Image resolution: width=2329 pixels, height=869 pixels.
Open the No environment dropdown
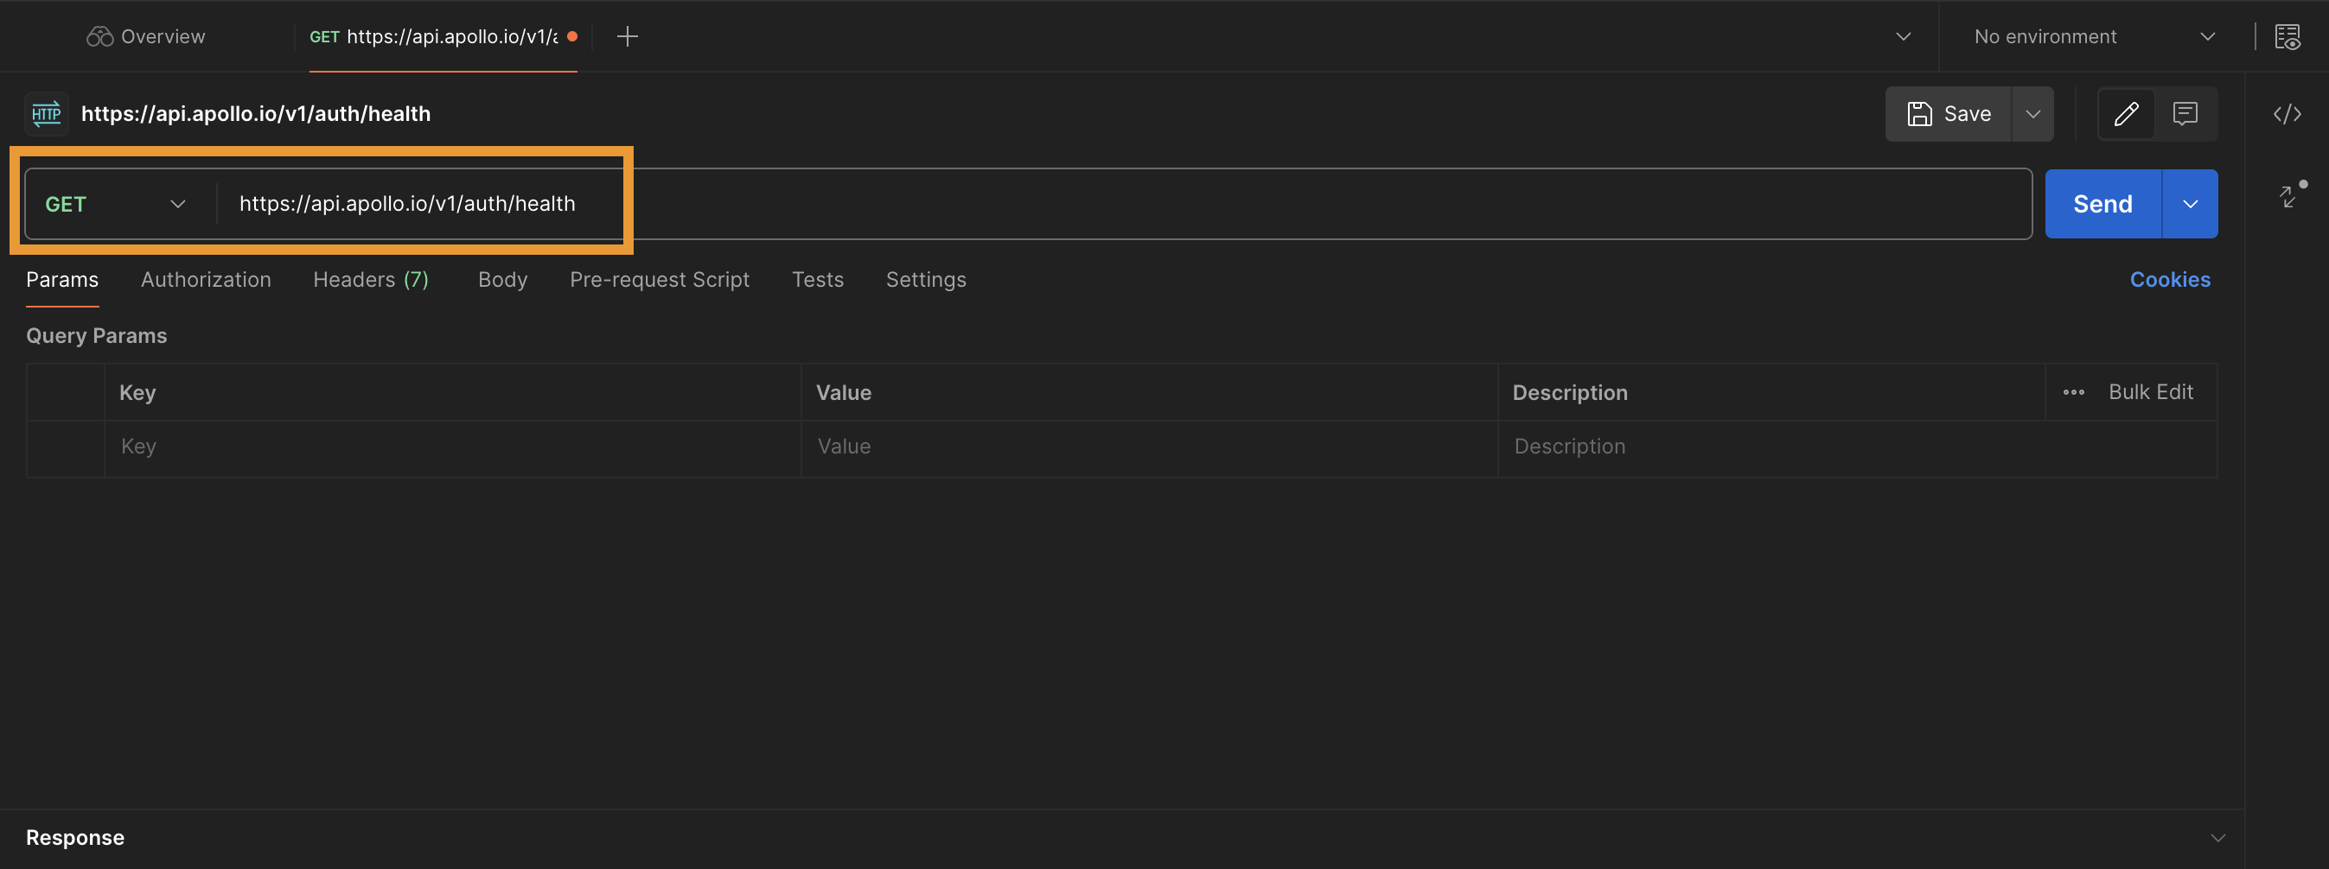[x=2095, y=36]
